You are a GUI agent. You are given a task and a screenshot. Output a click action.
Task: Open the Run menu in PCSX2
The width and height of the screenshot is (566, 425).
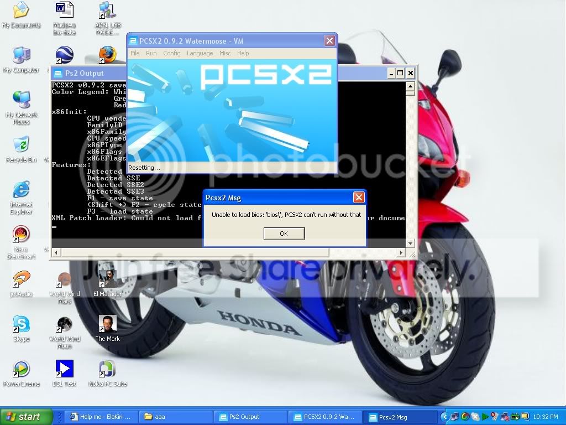(151, 53)
